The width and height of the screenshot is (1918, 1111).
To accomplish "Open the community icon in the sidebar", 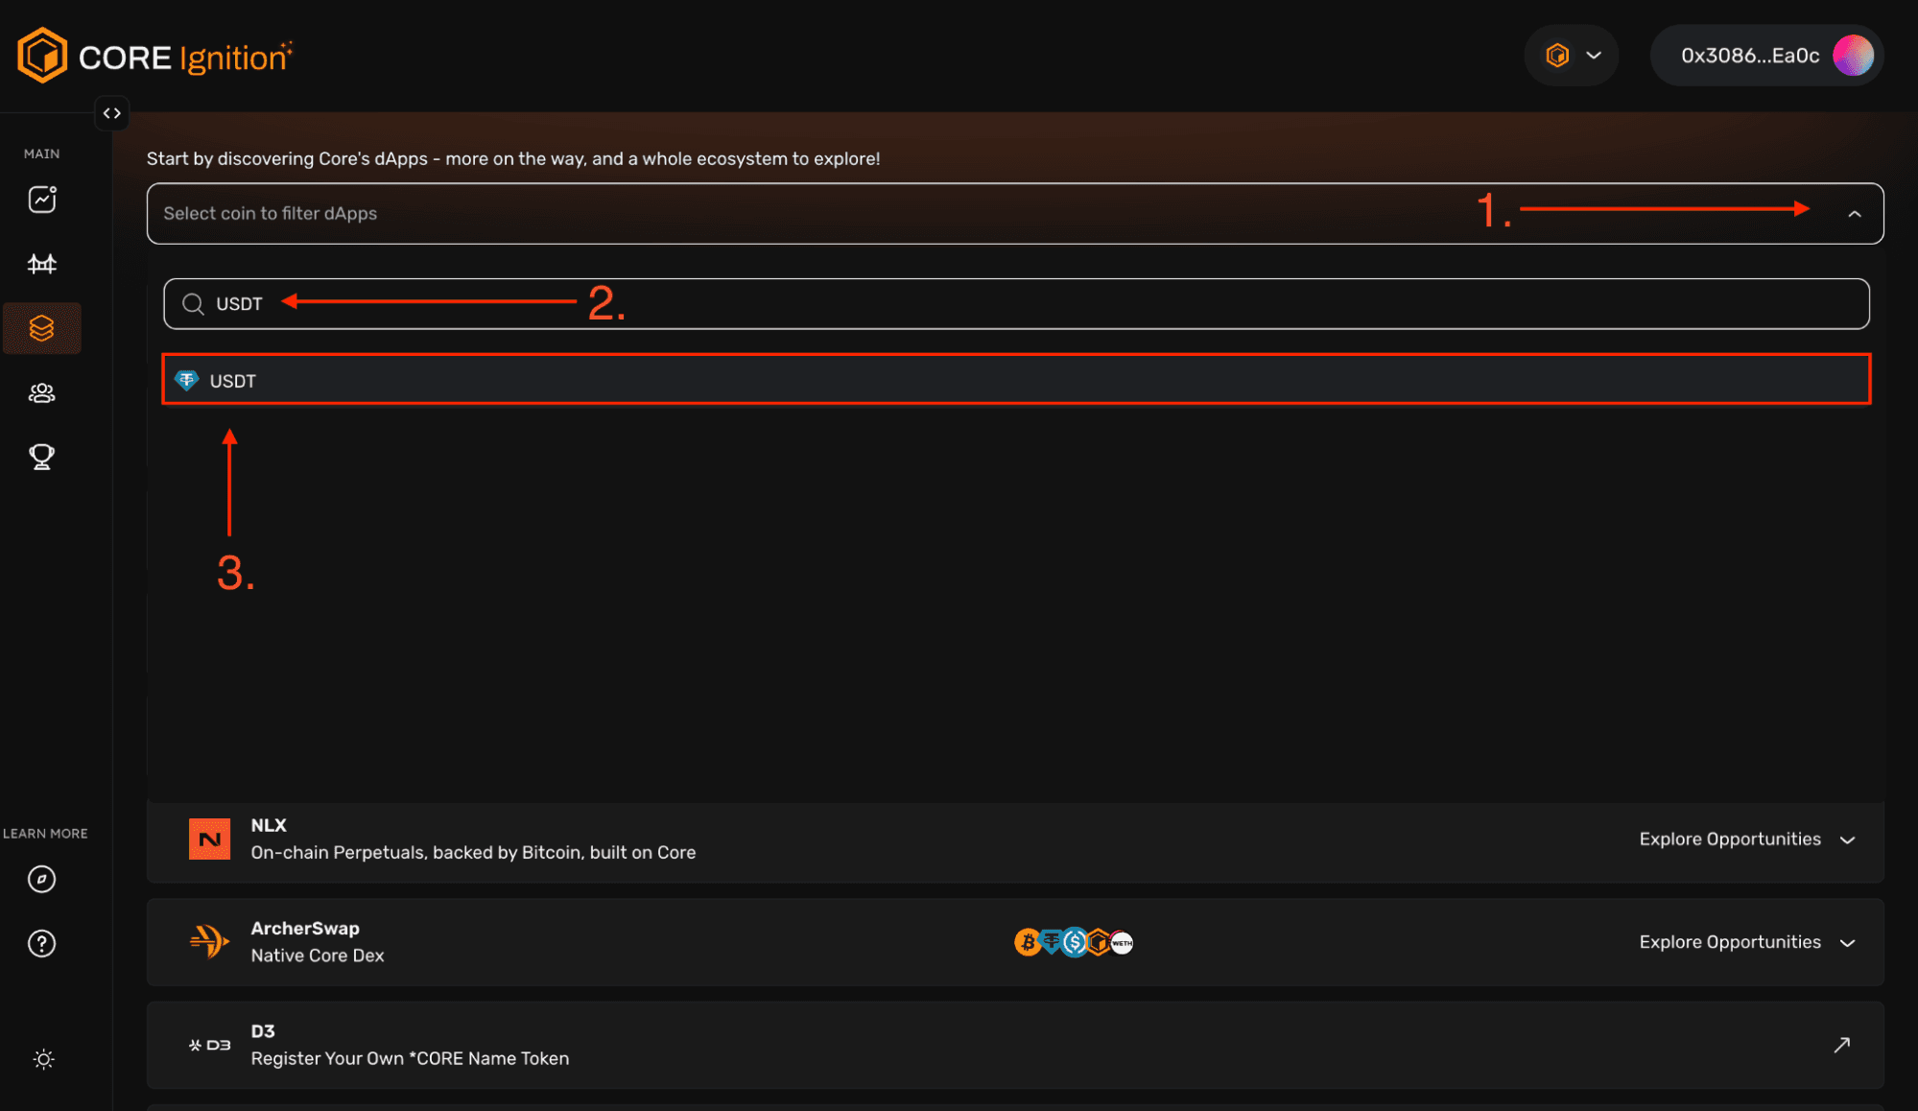I will click(x=42, y=392).
